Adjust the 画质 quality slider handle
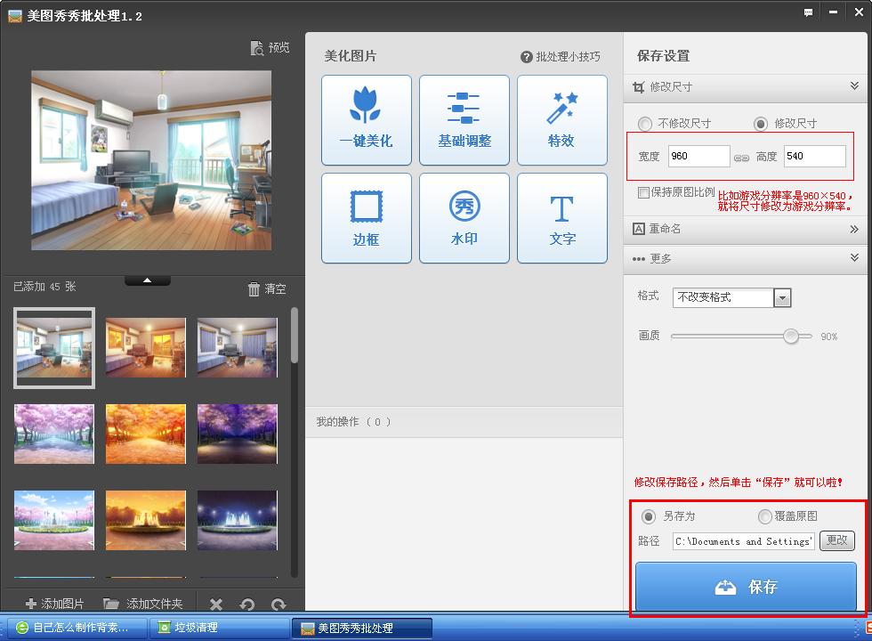Viewport: 872px width, 641px height. tap(791, 337)
